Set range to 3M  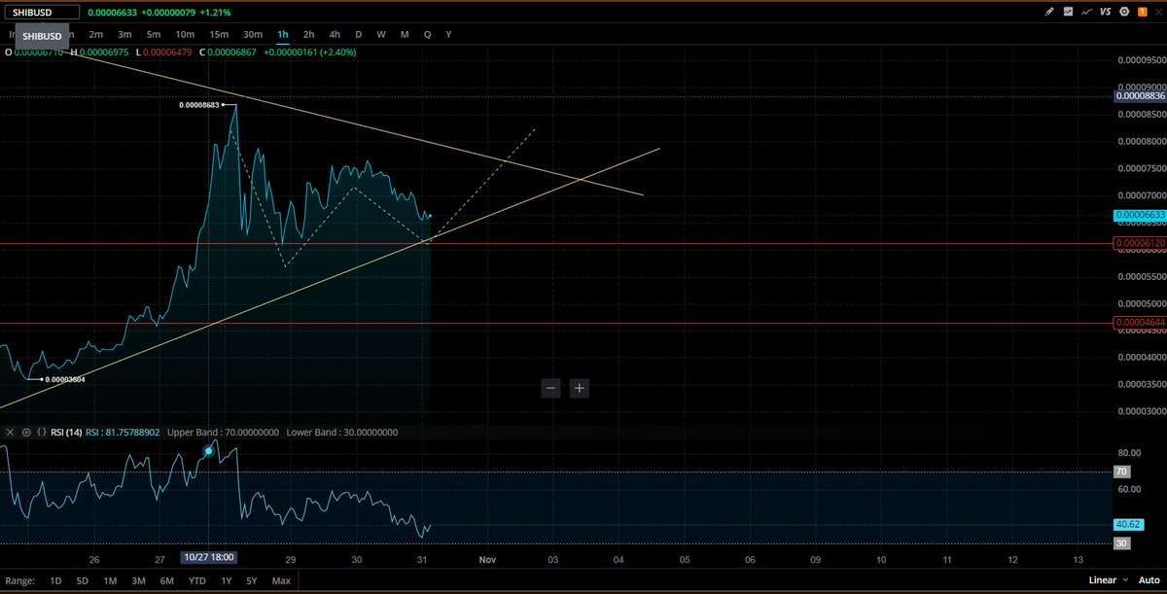coord(138,580)
